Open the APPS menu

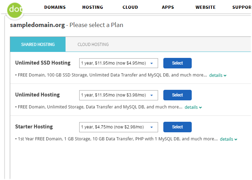pos(168,7)
